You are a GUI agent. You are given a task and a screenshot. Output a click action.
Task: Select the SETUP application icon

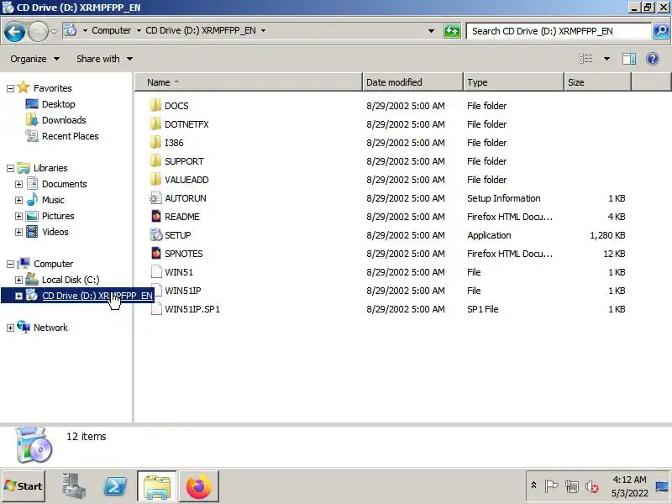coord(156,235)
